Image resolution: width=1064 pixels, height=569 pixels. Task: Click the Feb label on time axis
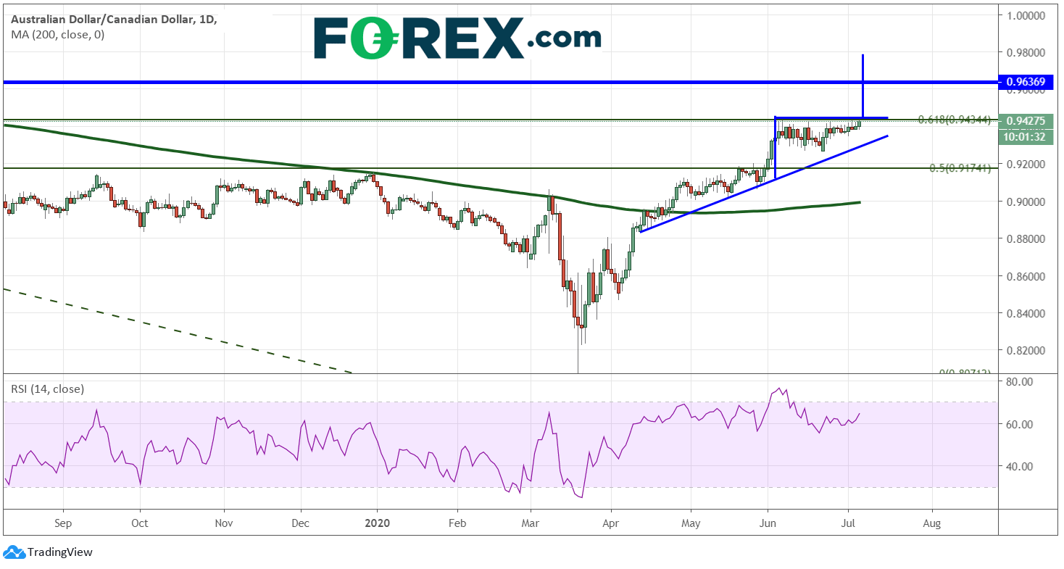[457, 523]
